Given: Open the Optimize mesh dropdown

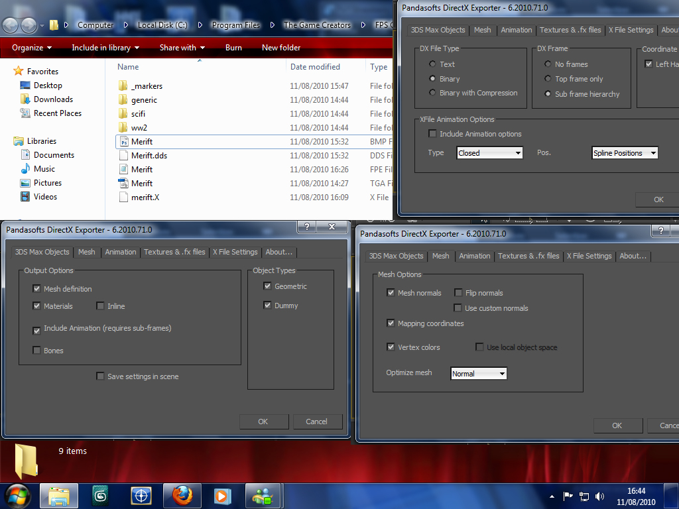Looking at the screenshot, I should click(479, 374).
